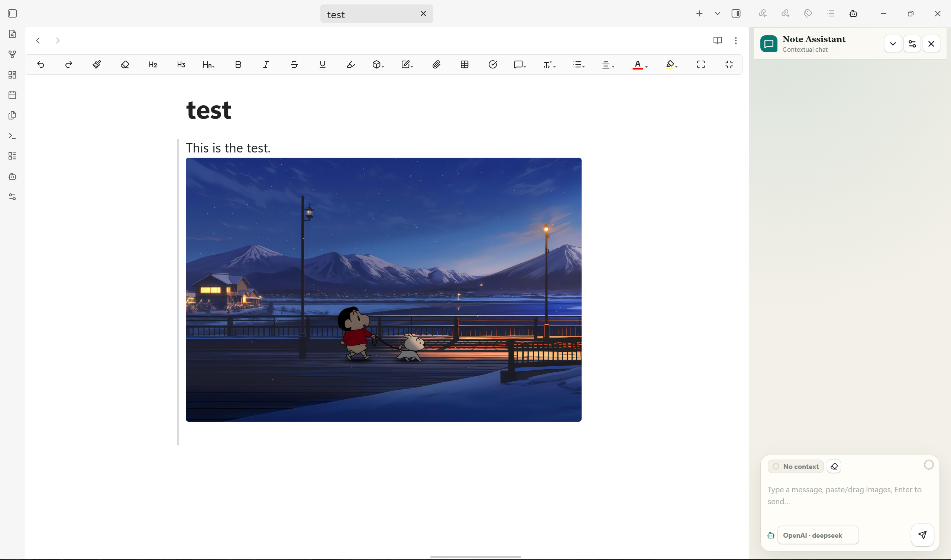Toggle the highlighter pen formatting
Screen dimensions: 951x560
(x=350, y=65)
